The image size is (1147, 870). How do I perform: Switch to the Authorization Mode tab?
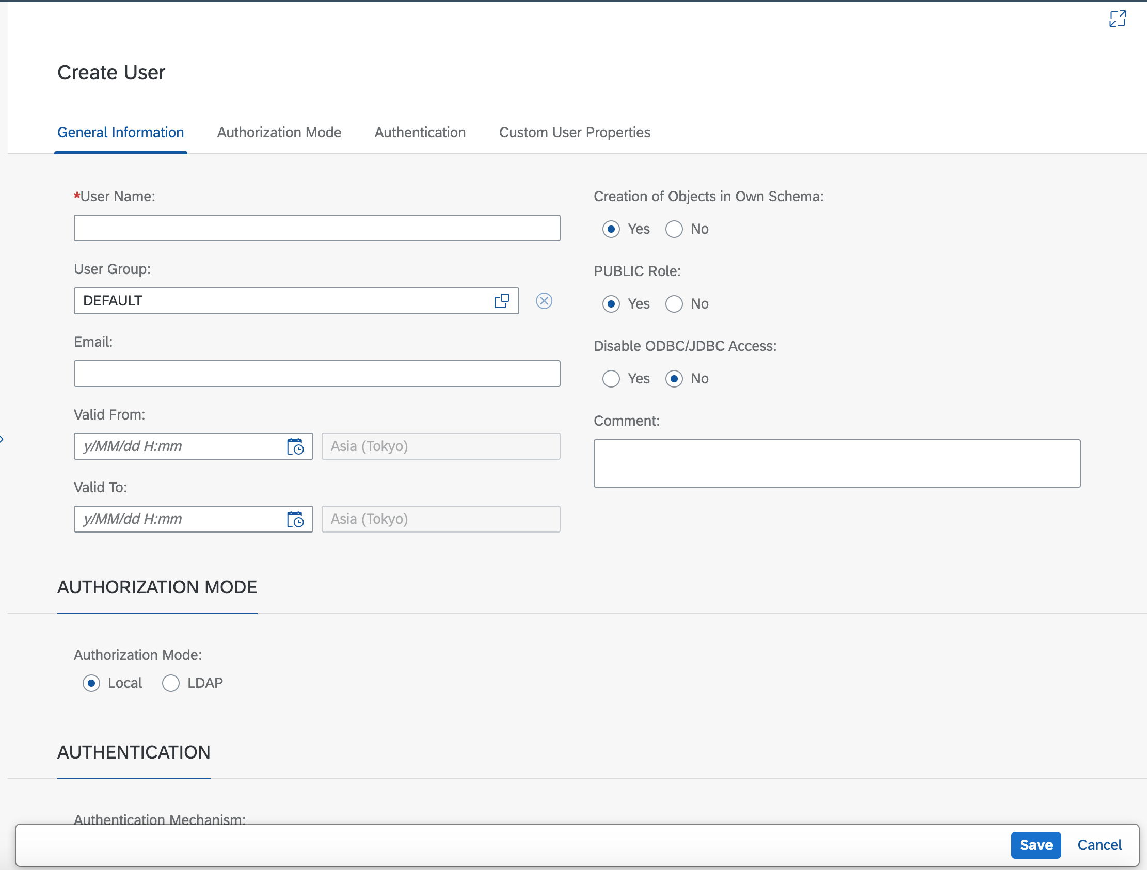(x=279, y=132)
